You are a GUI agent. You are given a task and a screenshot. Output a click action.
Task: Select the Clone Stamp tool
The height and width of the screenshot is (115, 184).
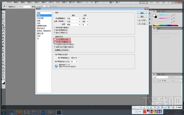3,37
